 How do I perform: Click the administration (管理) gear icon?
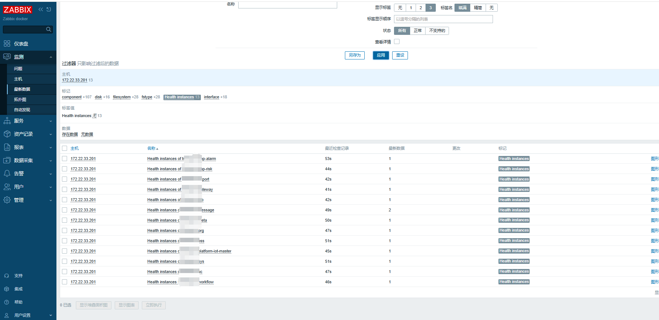point(7,200)
